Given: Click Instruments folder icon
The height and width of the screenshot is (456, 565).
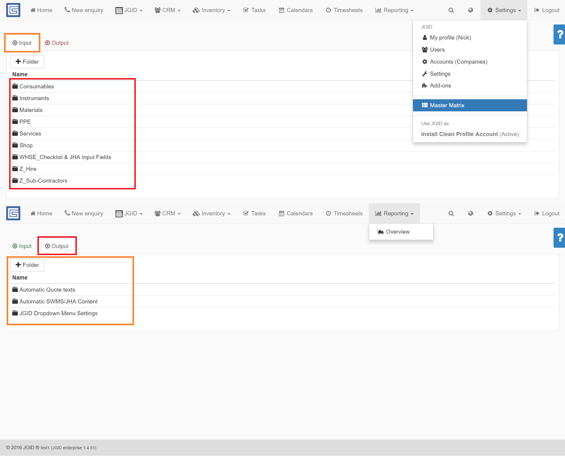Looking at the screenshot, I should 15,98.
